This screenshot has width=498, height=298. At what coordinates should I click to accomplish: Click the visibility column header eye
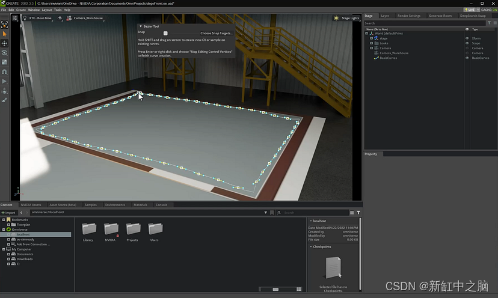click(x=467, y=29)
